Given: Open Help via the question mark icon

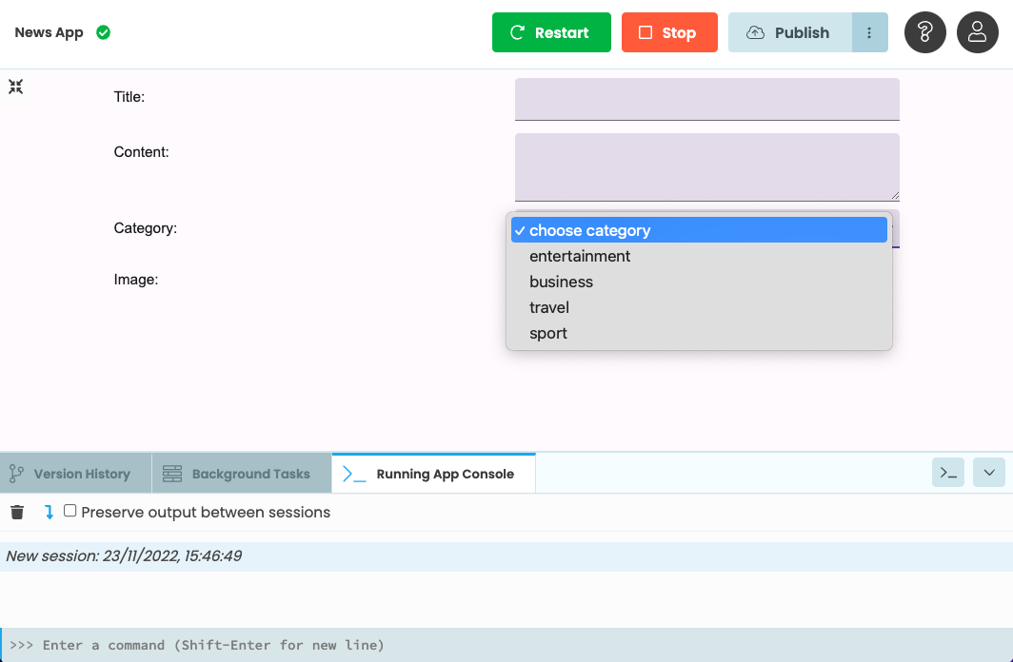Looking at the screenshot, I should coord(924,31).
